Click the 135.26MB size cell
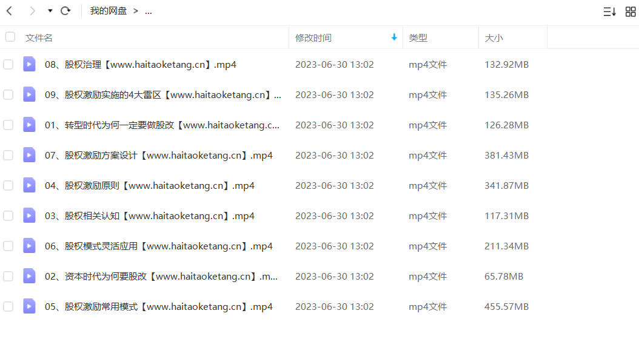 pos(507,95)
